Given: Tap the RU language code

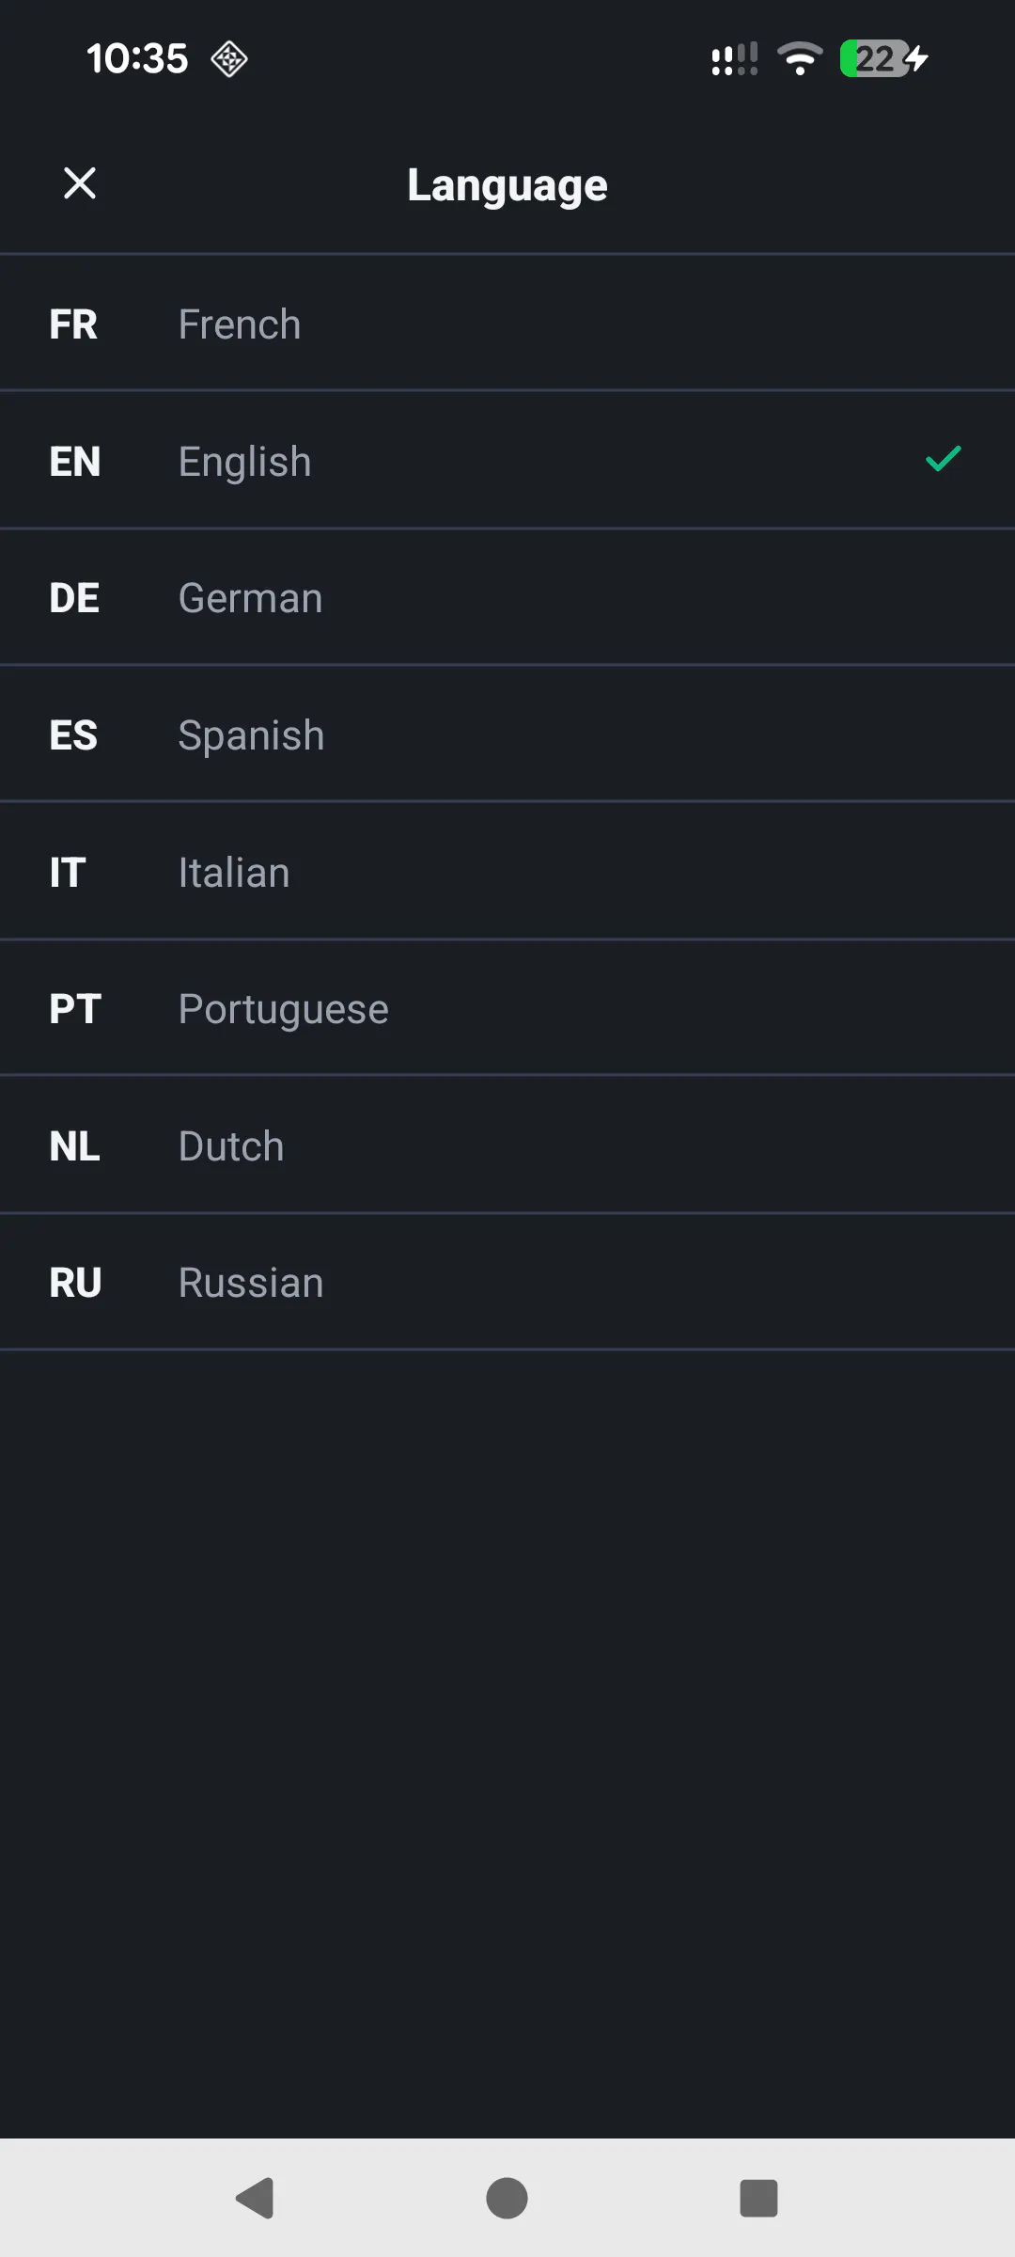Looking at the screenshot, I should click(75, 1283).
